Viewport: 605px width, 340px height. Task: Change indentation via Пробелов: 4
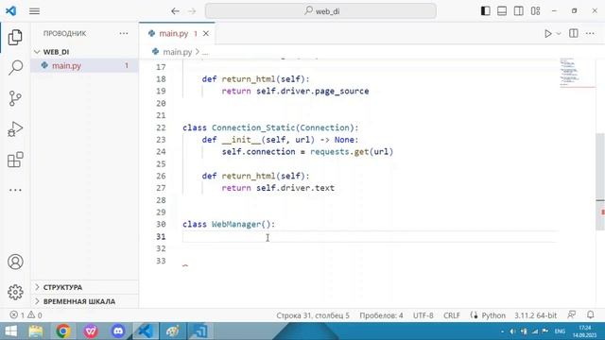(x=381, y=315)
